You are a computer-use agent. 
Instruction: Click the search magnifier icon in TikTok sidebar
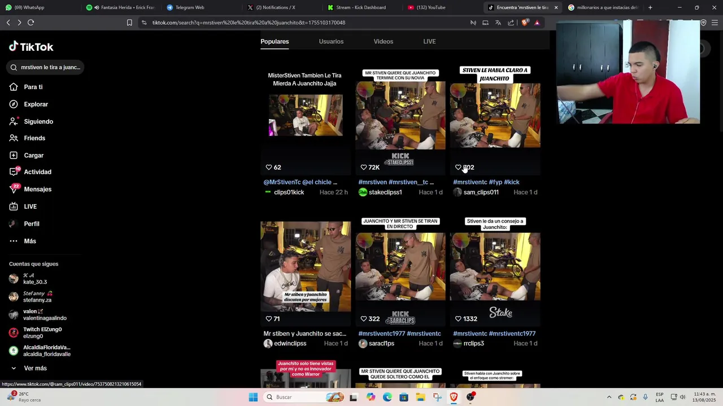tap(14, 67)
